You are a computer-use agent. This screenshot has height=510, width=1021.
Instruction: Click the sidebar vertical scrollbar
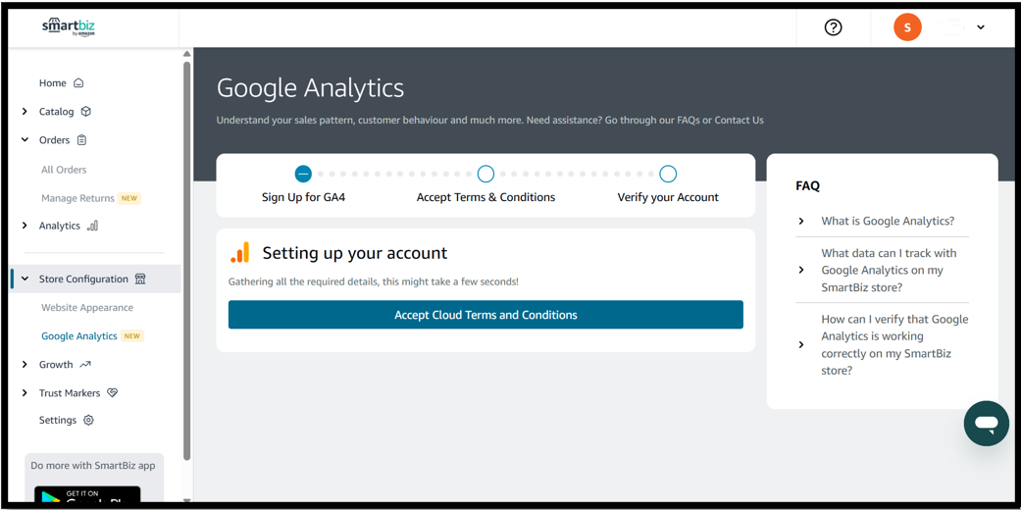186,255
